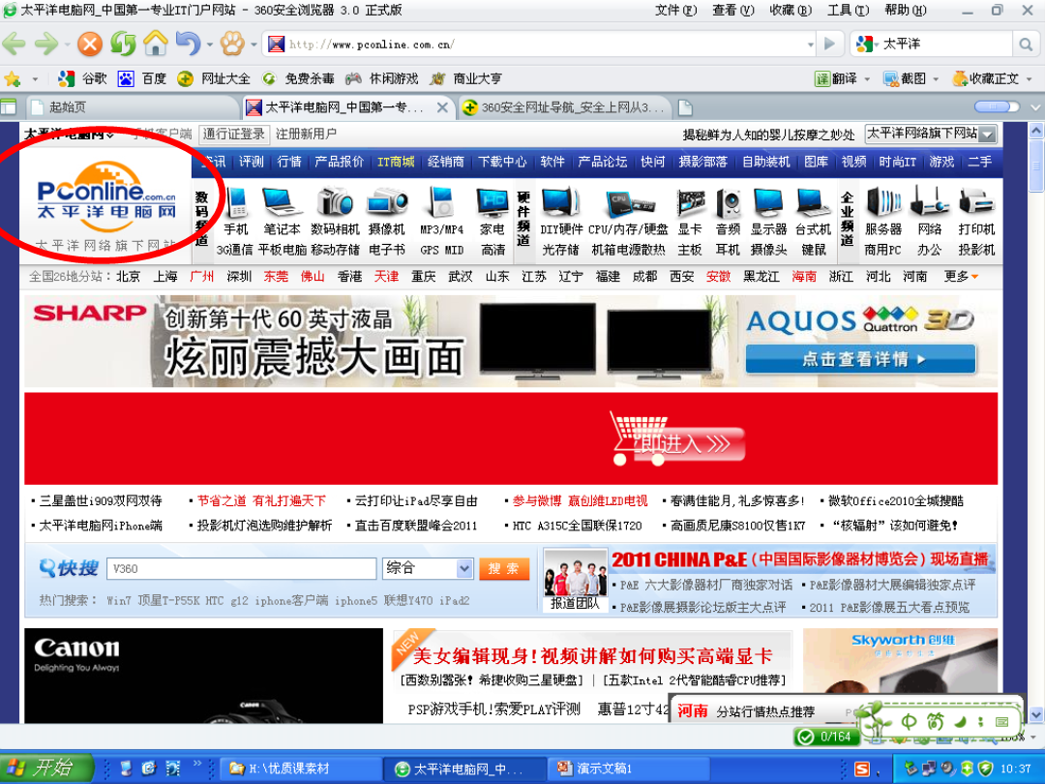Open the 百度 bookmark

point(142,78)
